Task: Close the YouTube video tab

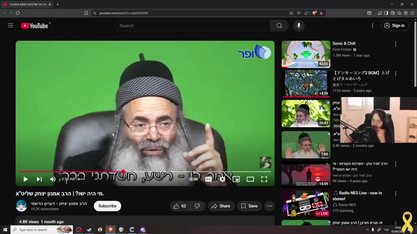Action: coord(50,4)
